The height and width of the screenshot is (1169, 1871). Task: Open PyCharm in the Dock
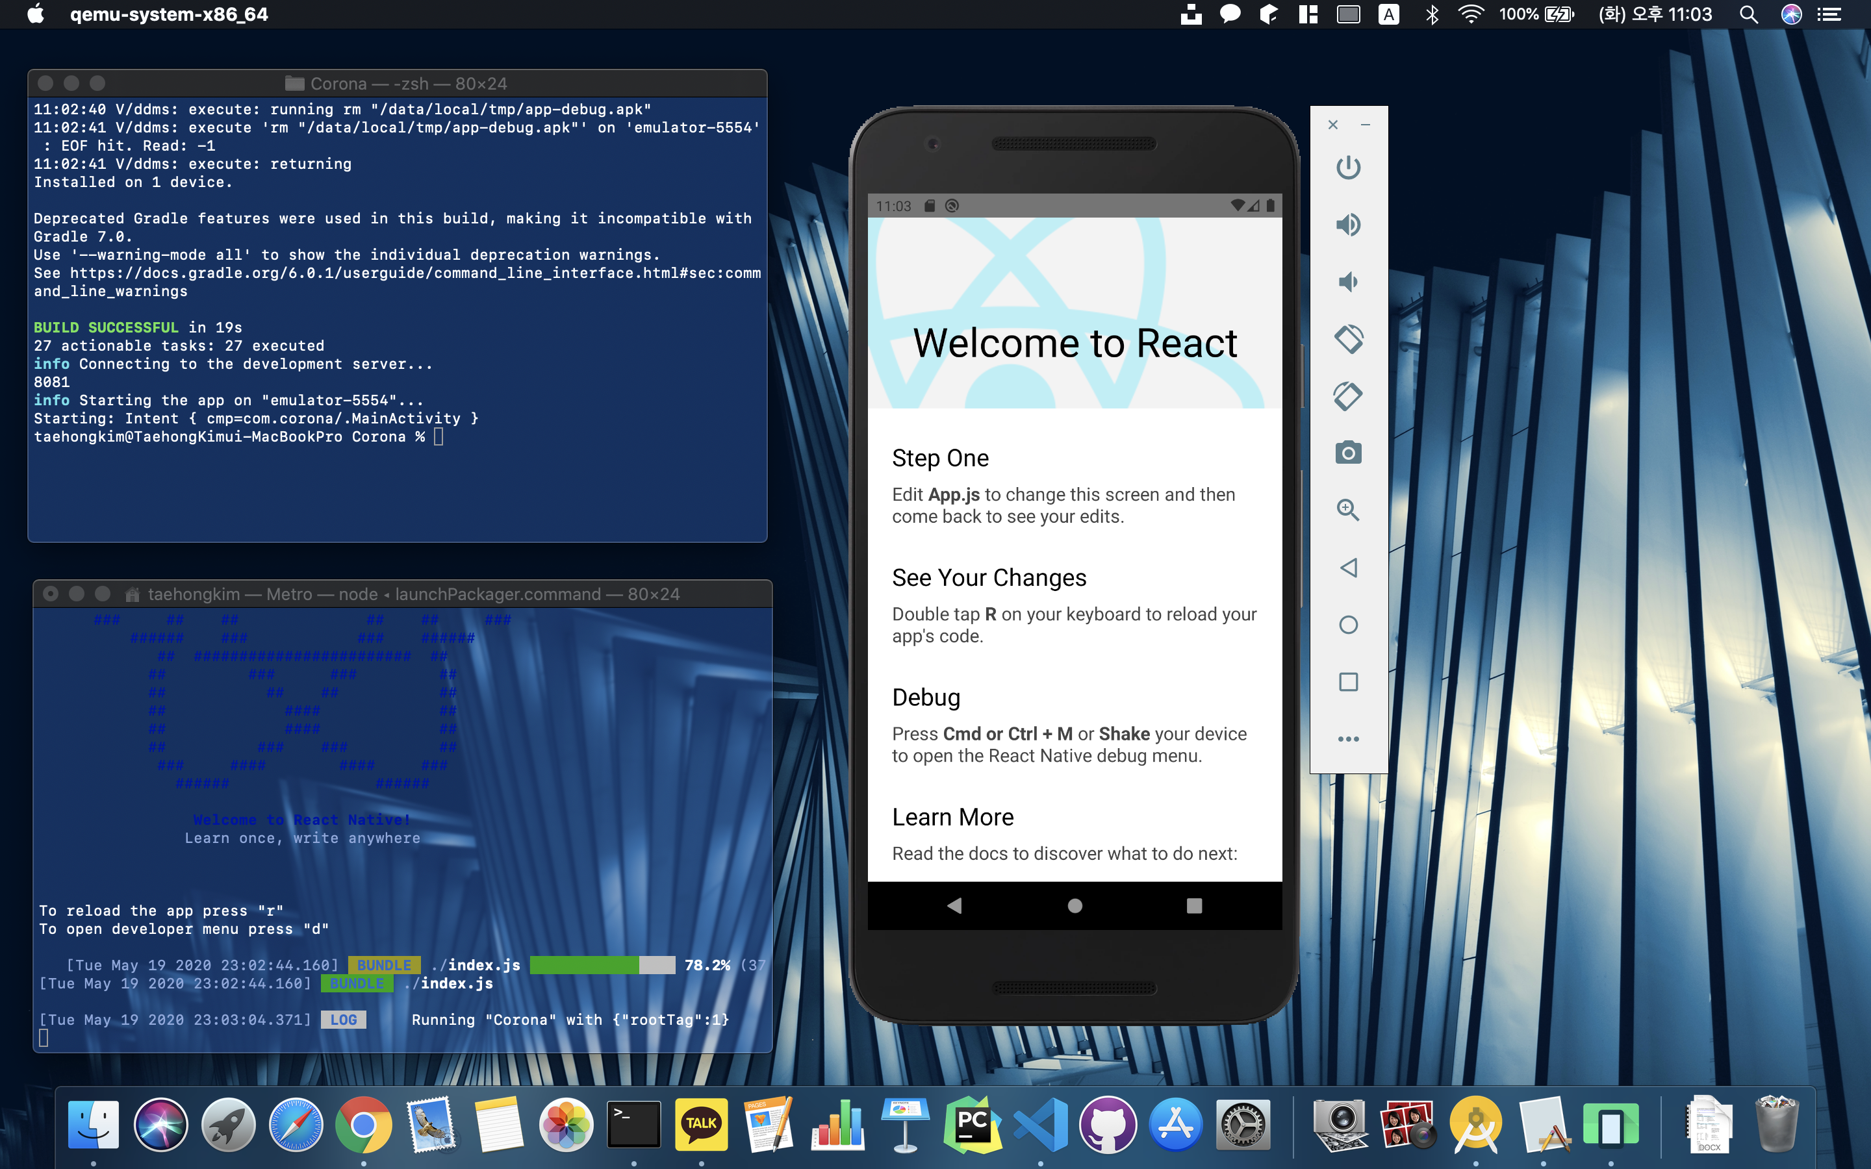coord(972,1124)
